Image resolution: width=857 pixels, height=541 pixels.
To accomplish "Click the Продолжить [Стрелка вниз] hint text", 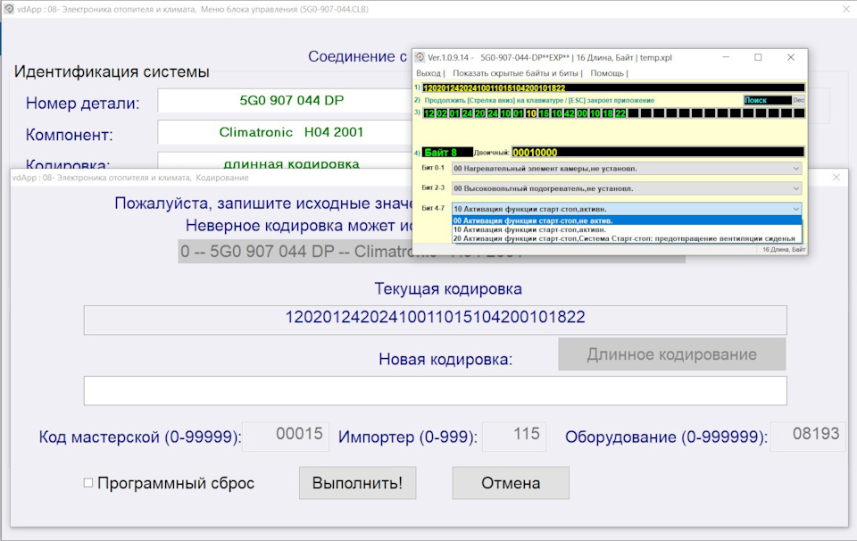I will pos(539,101).
